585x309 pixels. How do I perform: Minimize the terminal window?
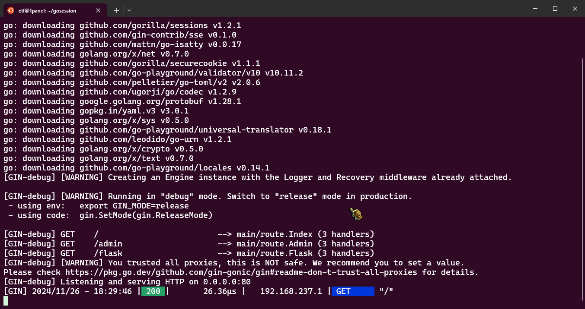tap(536, 9)
